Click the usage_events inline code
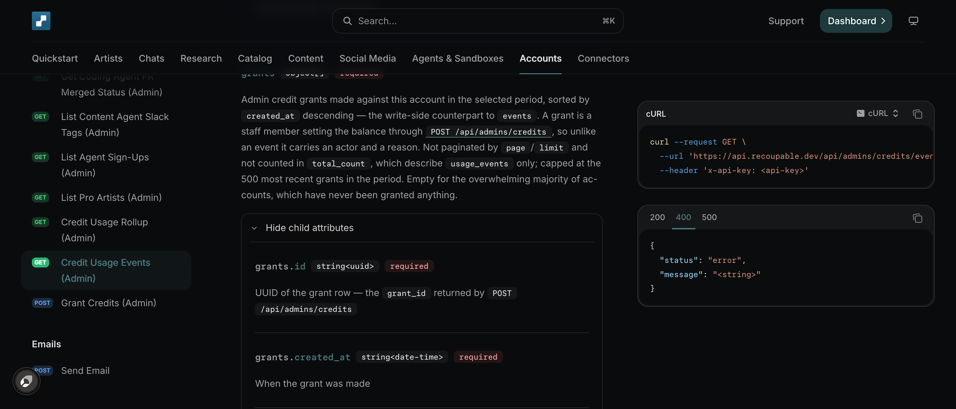 479,163
